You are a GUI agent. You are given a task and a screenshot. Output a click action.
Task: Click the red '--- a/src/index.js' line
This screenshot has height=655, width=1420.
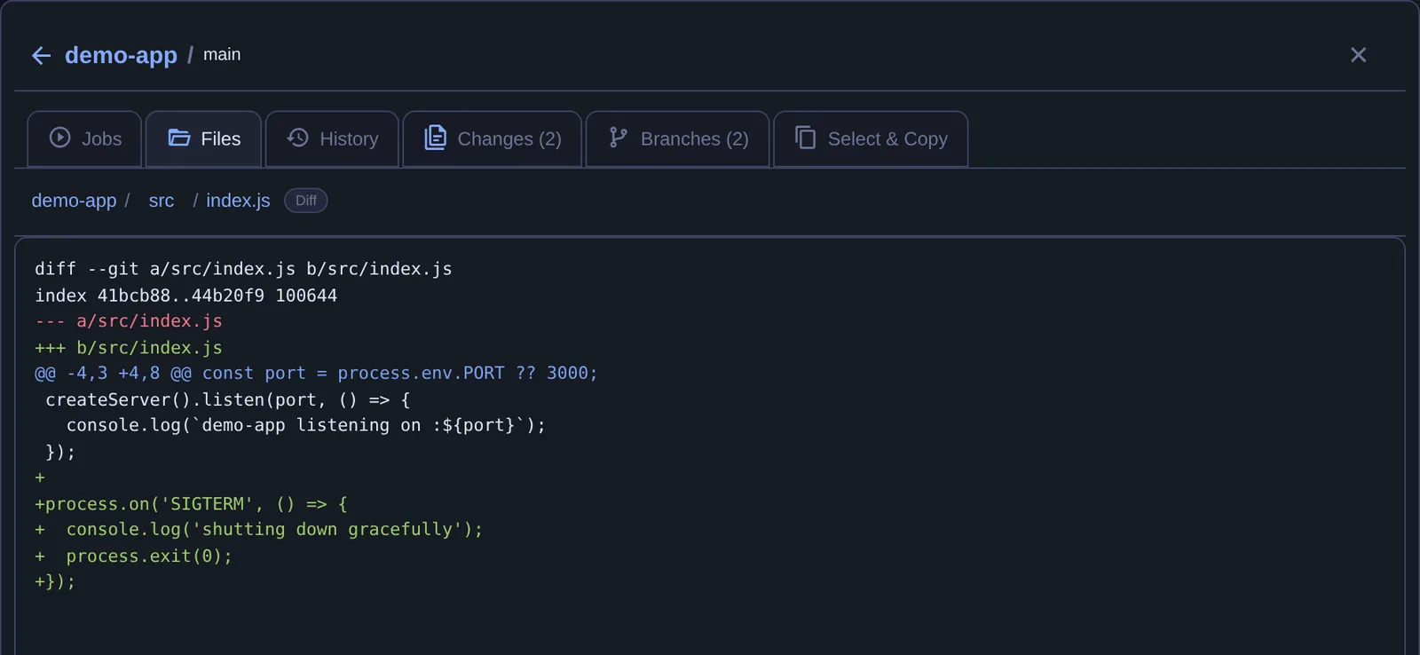pyautogui.click(x=129, y=321)
